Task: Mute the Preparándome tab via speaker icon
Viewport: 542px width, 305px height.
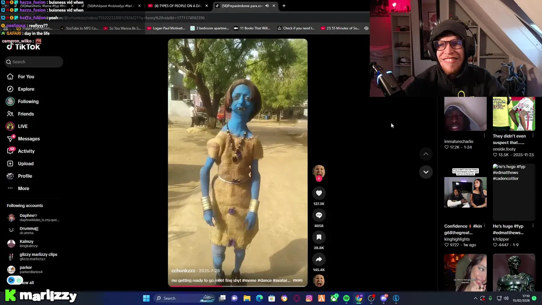Action: 267,6
